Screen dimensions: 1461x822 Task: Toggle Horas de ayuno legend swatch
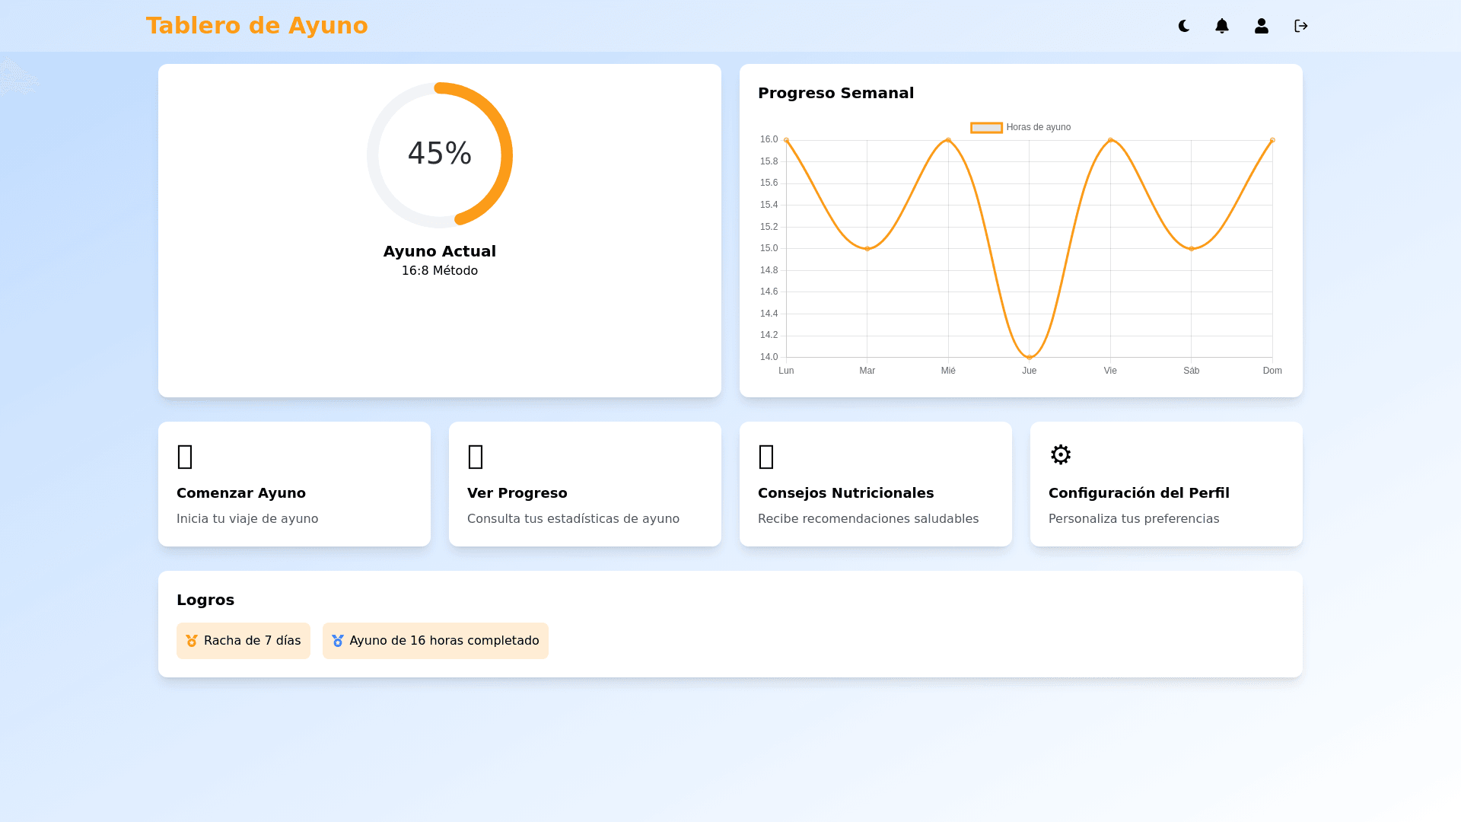coord(986,128)
